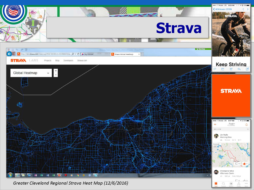Click the labs.strava.com address bar URL

[46, 54]
